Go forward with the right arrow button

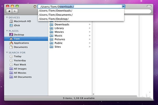click(x=15, y=11)
